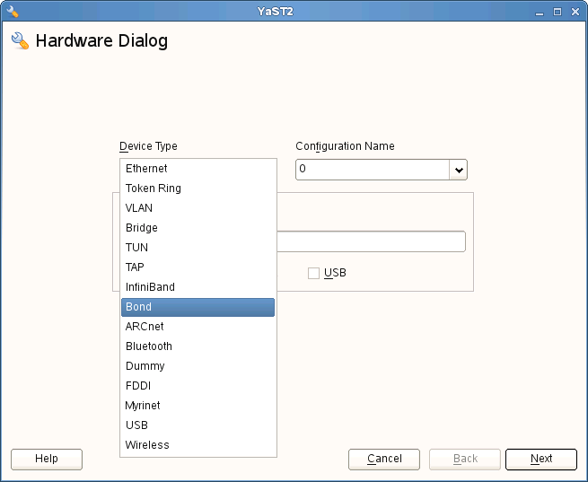This screenshot has width=588, height=482.
Task: Pick Bluetooth from device types
Action: (198, 346)
